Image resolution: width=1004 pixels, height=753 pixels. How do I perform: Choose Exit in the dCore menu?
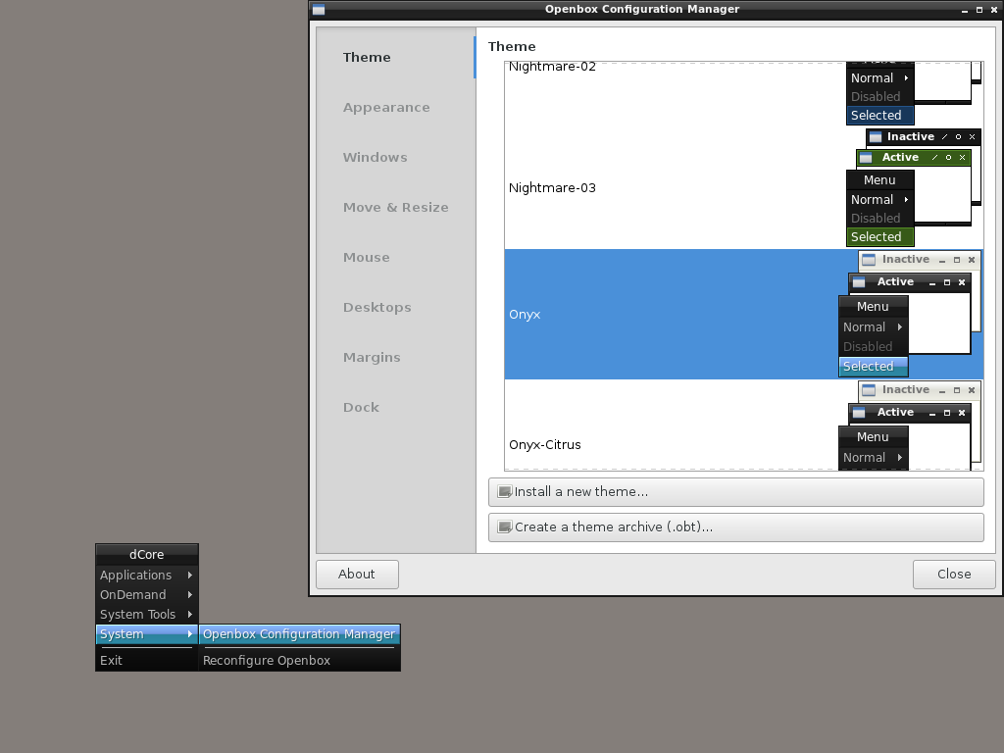pos(112,661)
